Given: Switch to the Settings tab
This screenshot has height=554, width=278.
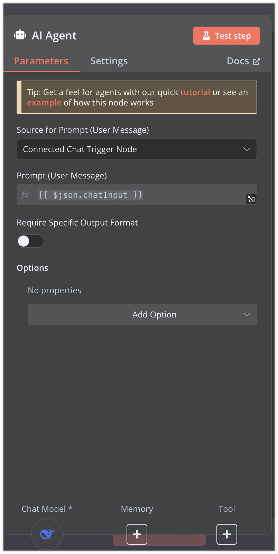Looking at the screenshot, I should click(109, 61).
